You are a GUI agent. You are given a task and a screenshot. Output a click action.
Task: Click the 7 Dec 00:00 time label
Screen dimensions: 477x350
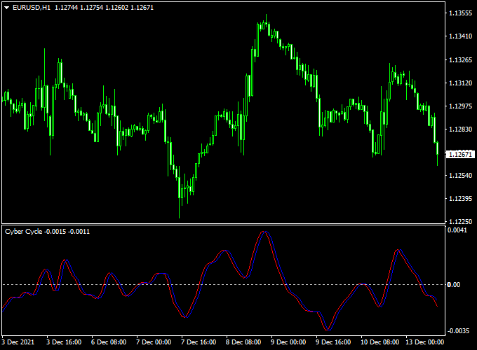click(154, 342)
